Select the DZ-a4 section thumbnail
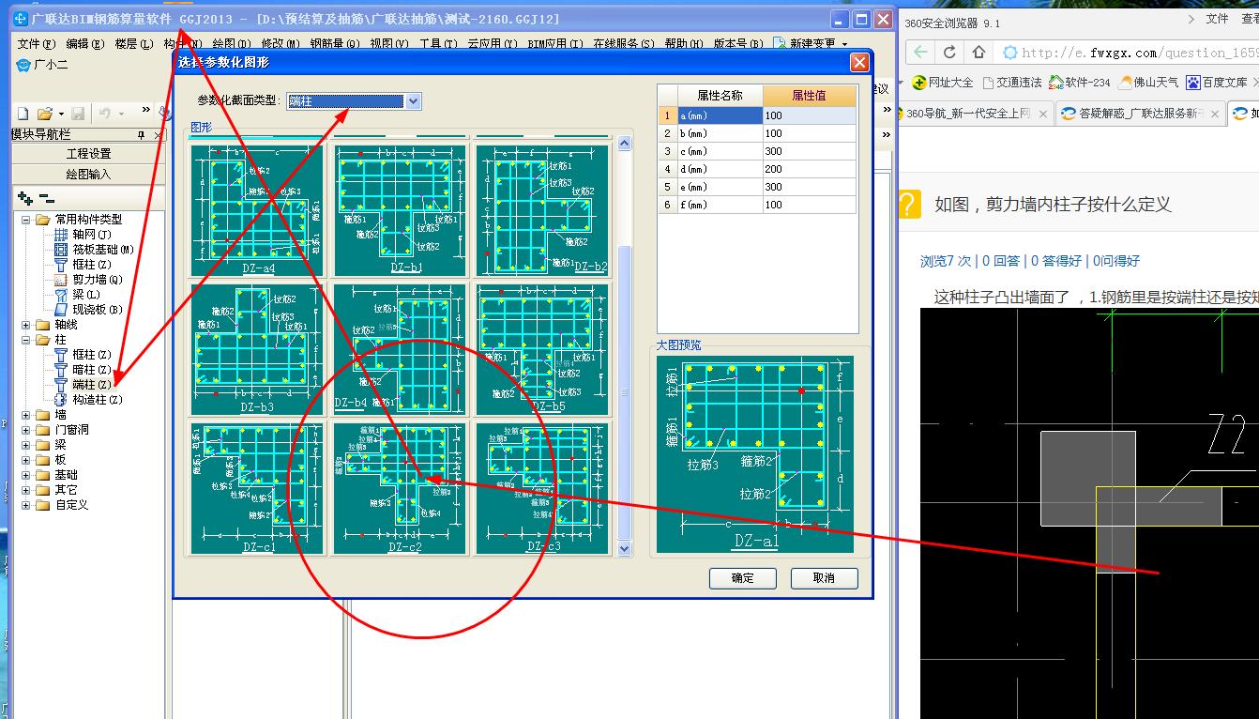The image size is (1259, 719). click(258, 210)
